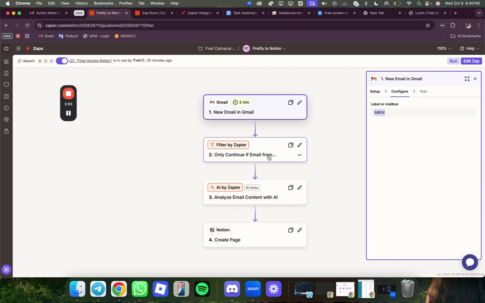
Task: Bookmark this page with the star icon
Action: click(x=428, y=25)
